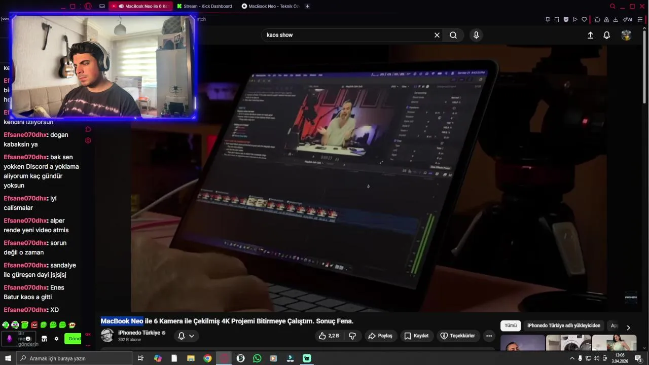Select 'iPhonedo Türkiye adlı yükleyiciden' chip

(564, 325)
